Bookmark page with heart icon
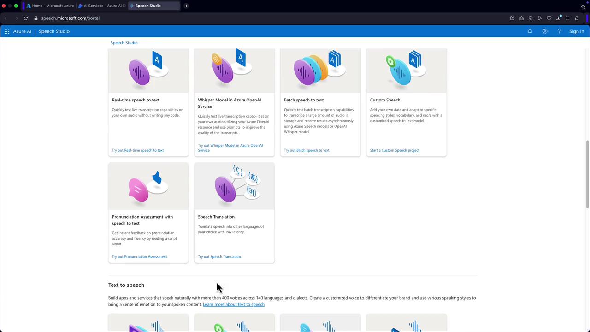 click(549, 18)
